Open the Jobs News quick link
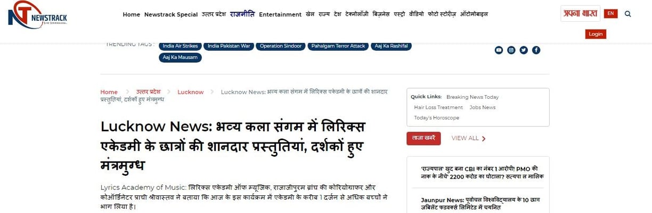 [483, 107]
